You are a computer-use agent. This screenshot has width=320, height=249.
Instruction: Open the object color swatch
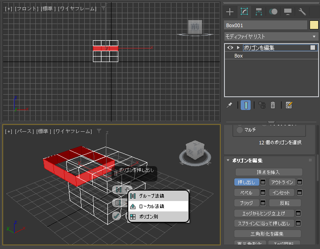[x=314, y=25]
